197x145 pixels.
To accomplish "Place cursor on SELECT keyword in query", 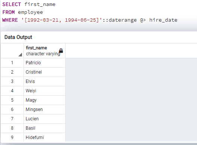I will pyautogui.click(x=12, y=4).
